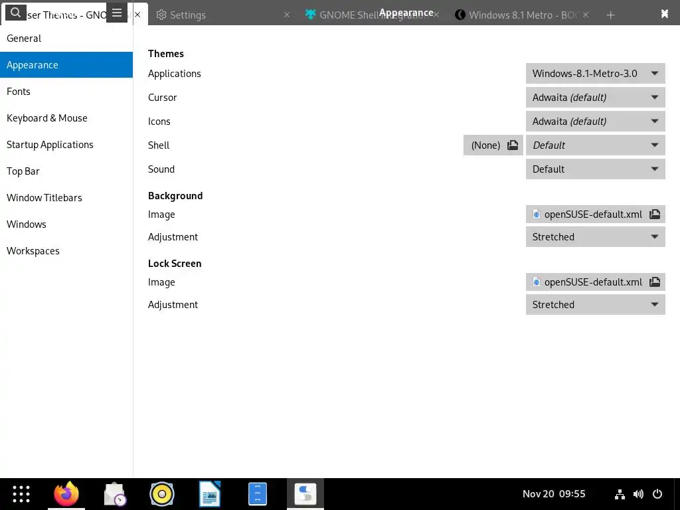Click the volume speaker icon
The width and height of the screenshot is (680, 510).
click(638, 494)
